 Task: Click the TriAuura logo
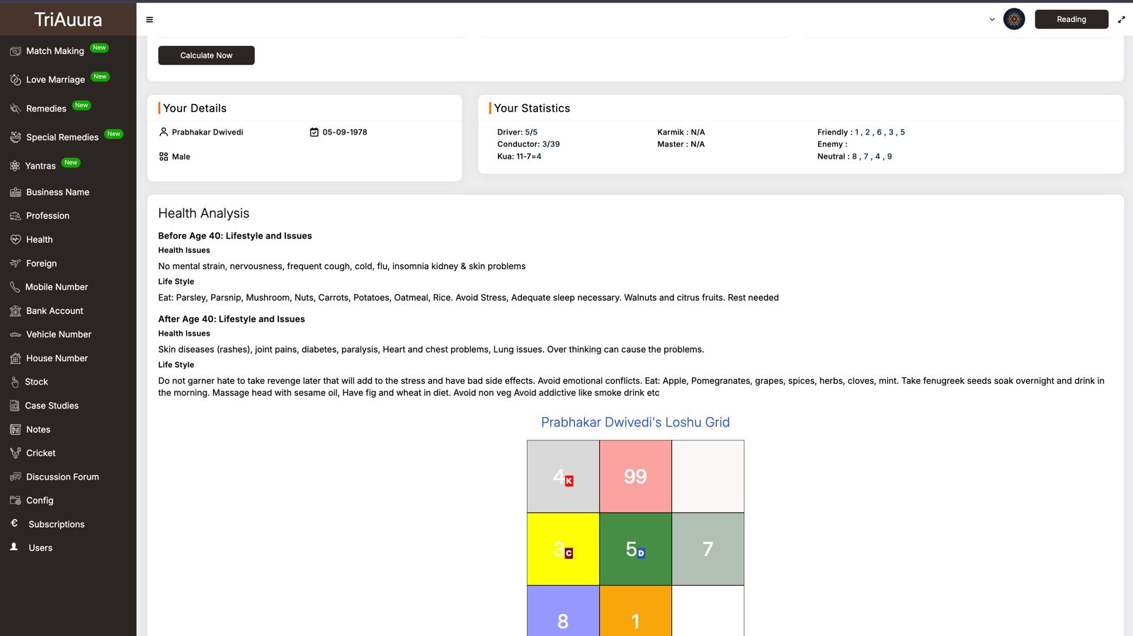click(68, 19)
